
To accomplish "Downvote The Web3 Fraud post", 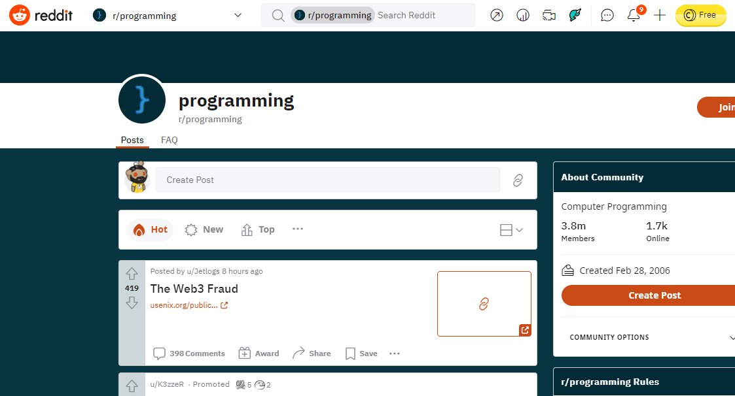I will pos(132,303).
